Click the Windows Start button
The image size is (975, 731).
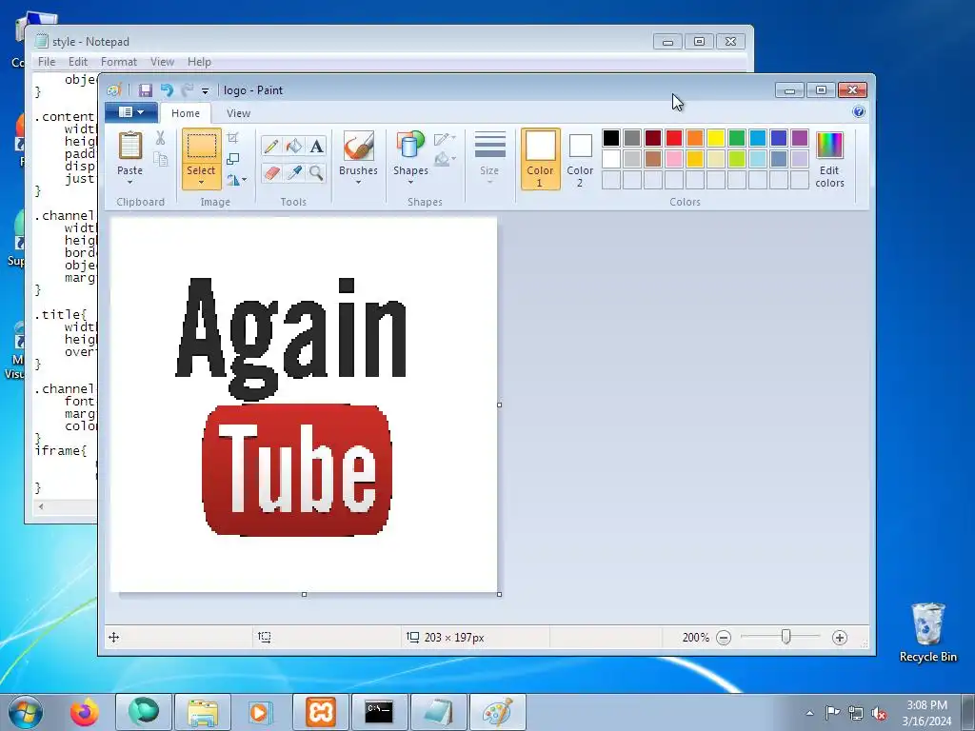coord(26,712)
